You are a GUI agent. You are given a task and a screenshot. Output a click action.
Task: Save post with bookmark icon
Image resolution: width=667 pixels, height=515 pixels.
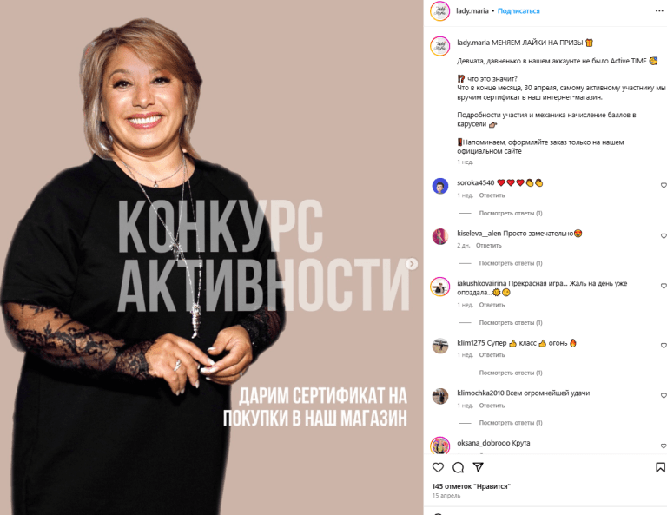(660, 467)
